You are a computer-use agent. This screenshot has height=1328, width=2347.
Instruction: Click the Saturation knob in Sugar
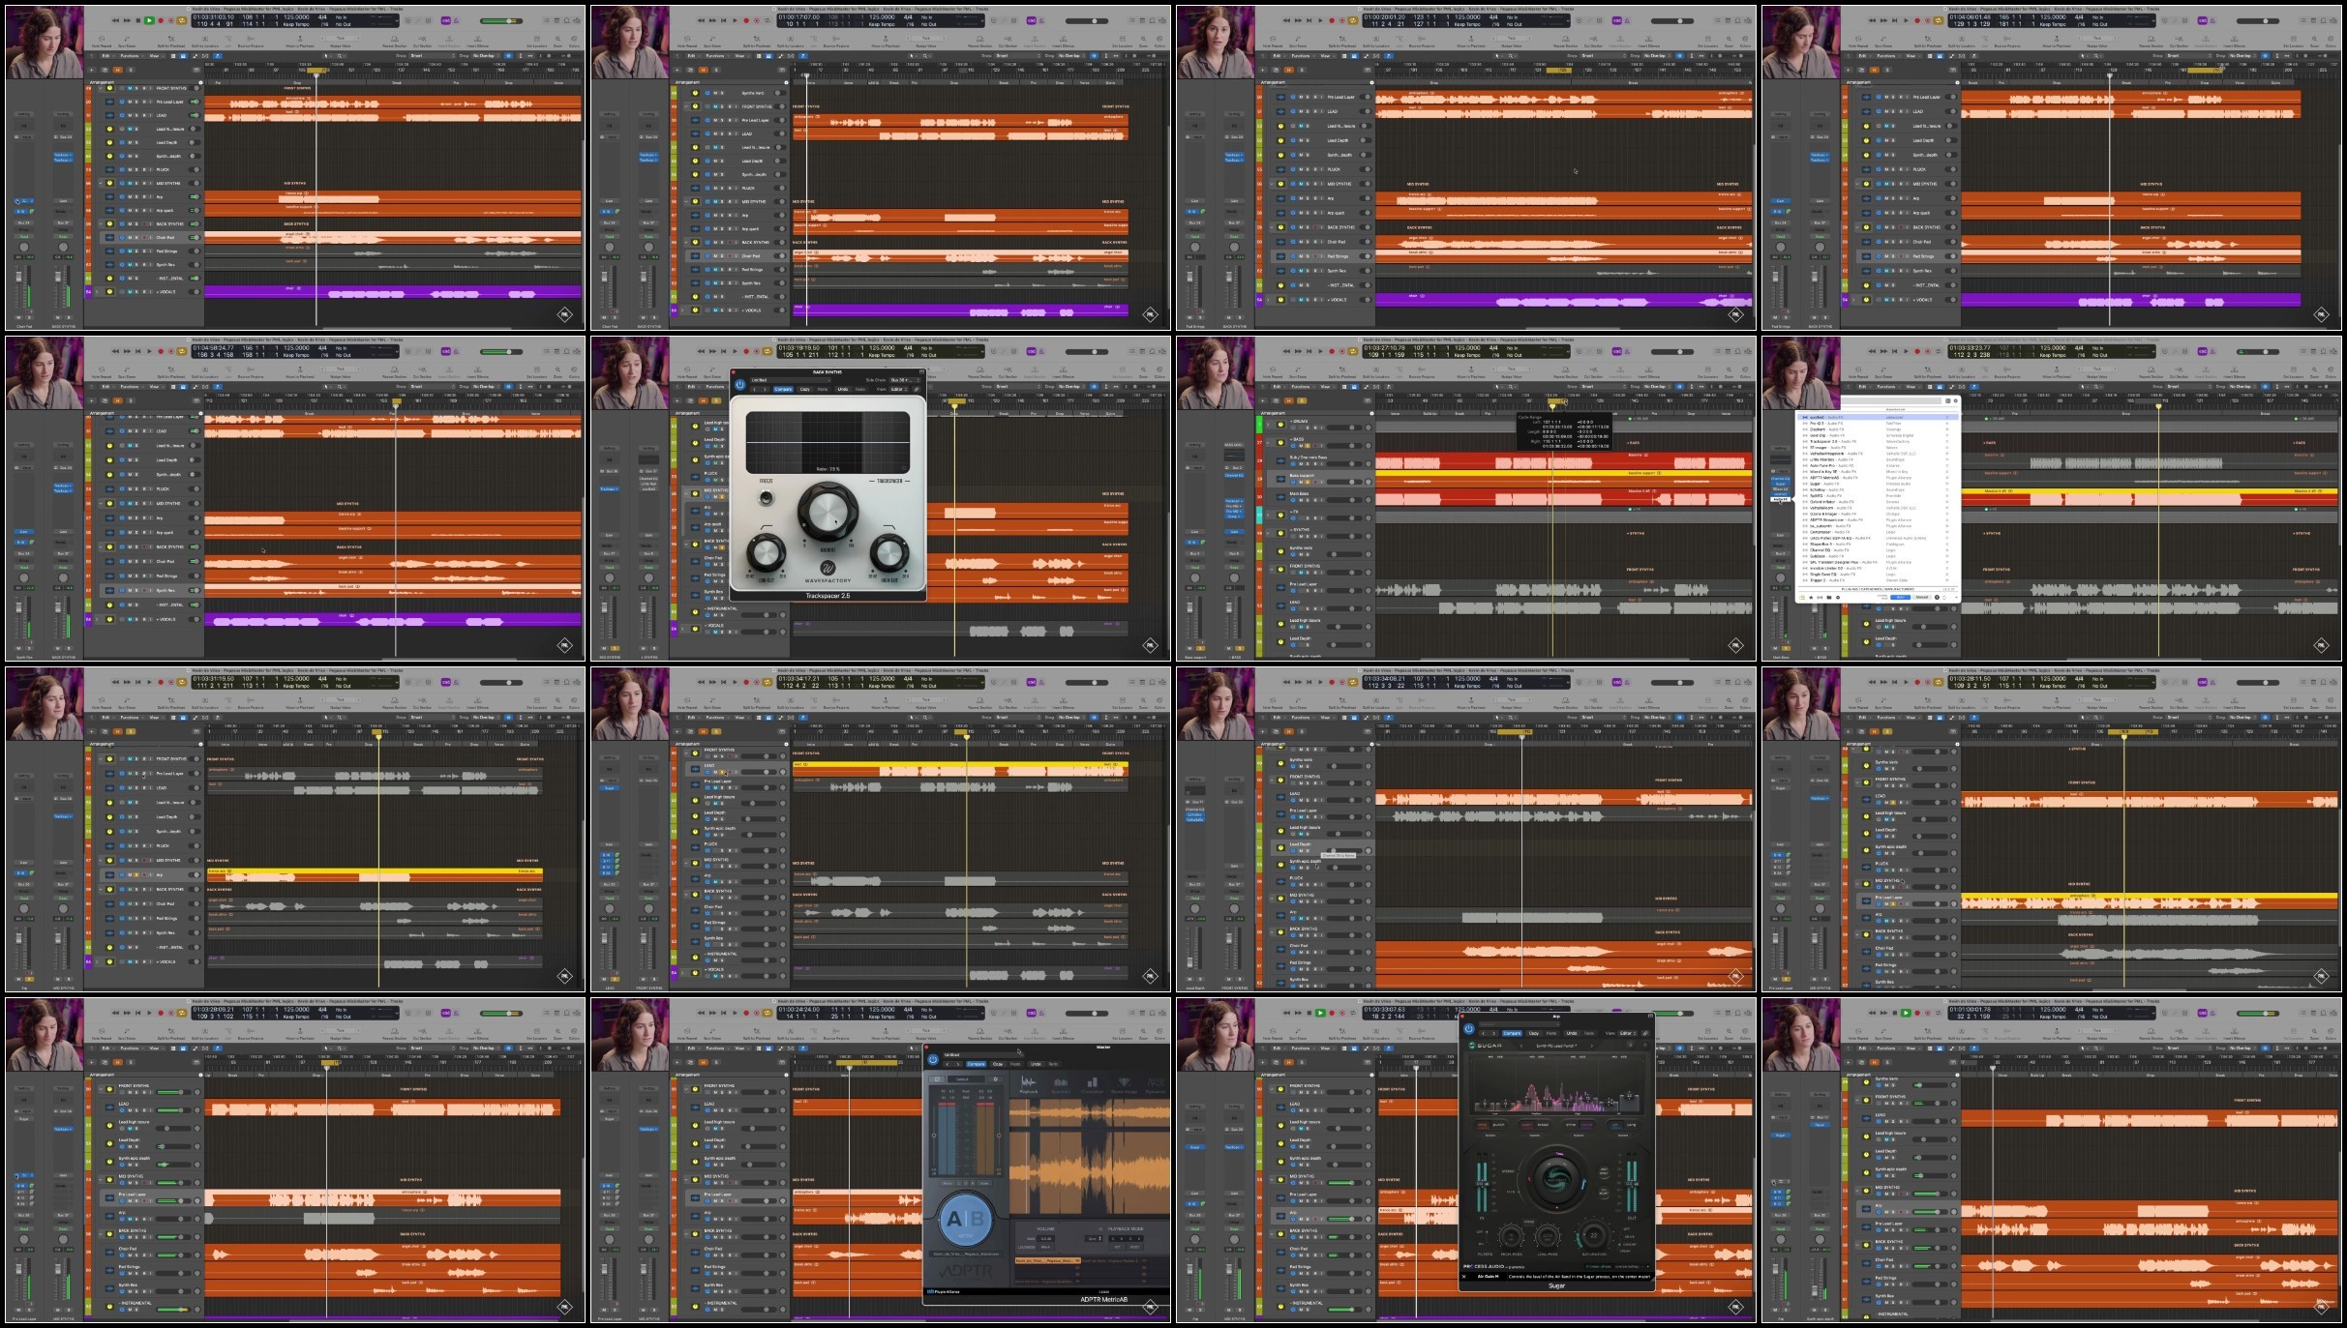[x=1592, y=1235]
